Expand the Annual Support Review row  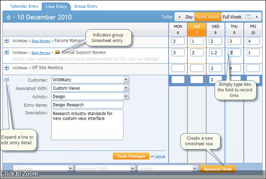pyautogui.click(x=7, y=52)
